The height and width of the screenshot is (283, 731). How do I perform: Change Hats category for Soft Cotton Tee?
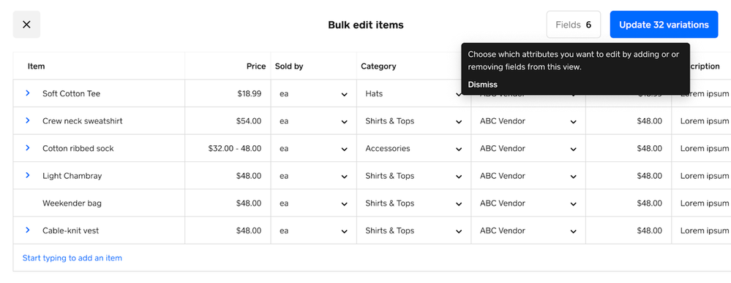[x=414, y=94]
